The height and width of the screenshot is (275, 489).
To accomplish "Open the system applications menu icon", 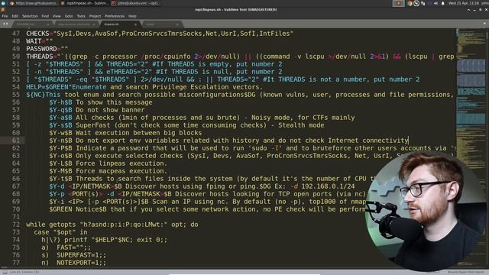I will (x=3, y=3).
